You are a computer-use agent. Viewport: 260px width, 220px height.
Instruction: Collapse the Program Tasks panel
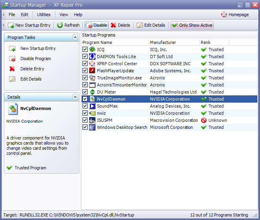(75, 37)
